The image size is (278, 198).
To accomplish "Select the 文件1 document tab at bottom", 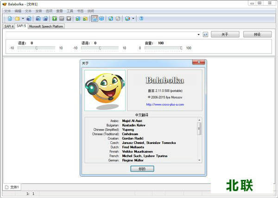I will click(12, 187).
